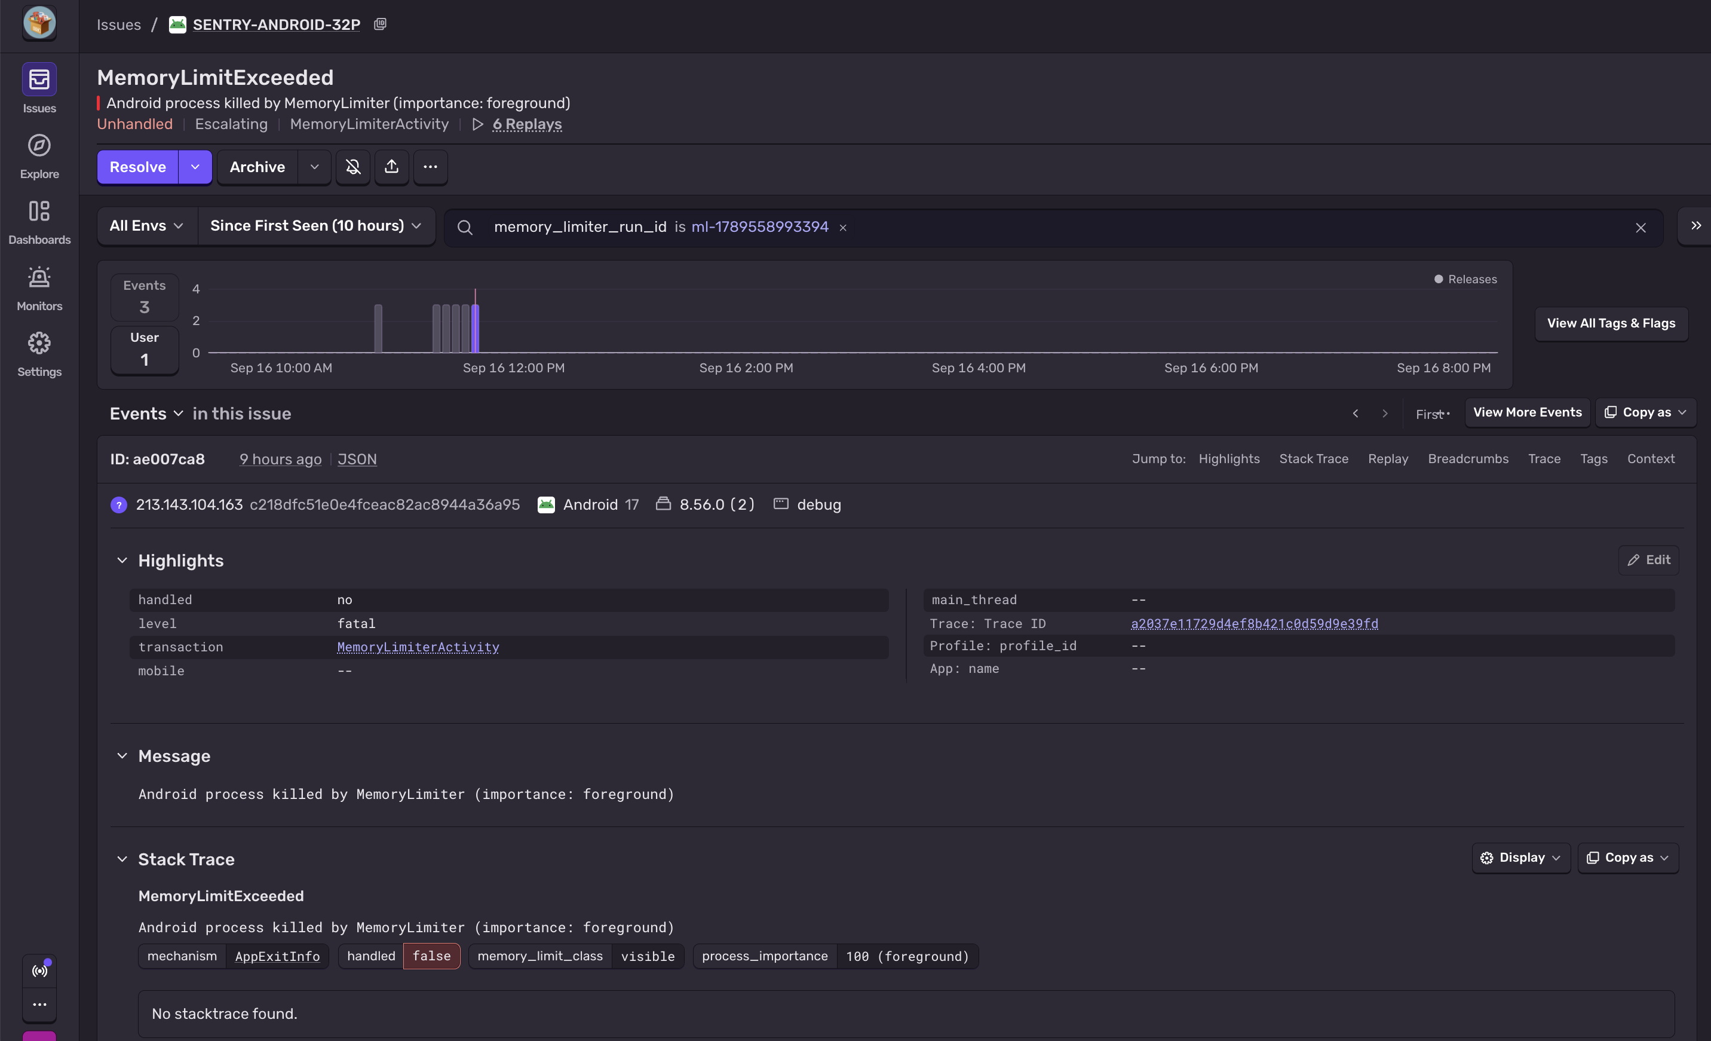The height and width of the screenshot is (1041, 1711).
Task: Open Dashboards in the sidebar
Action: 39,222
